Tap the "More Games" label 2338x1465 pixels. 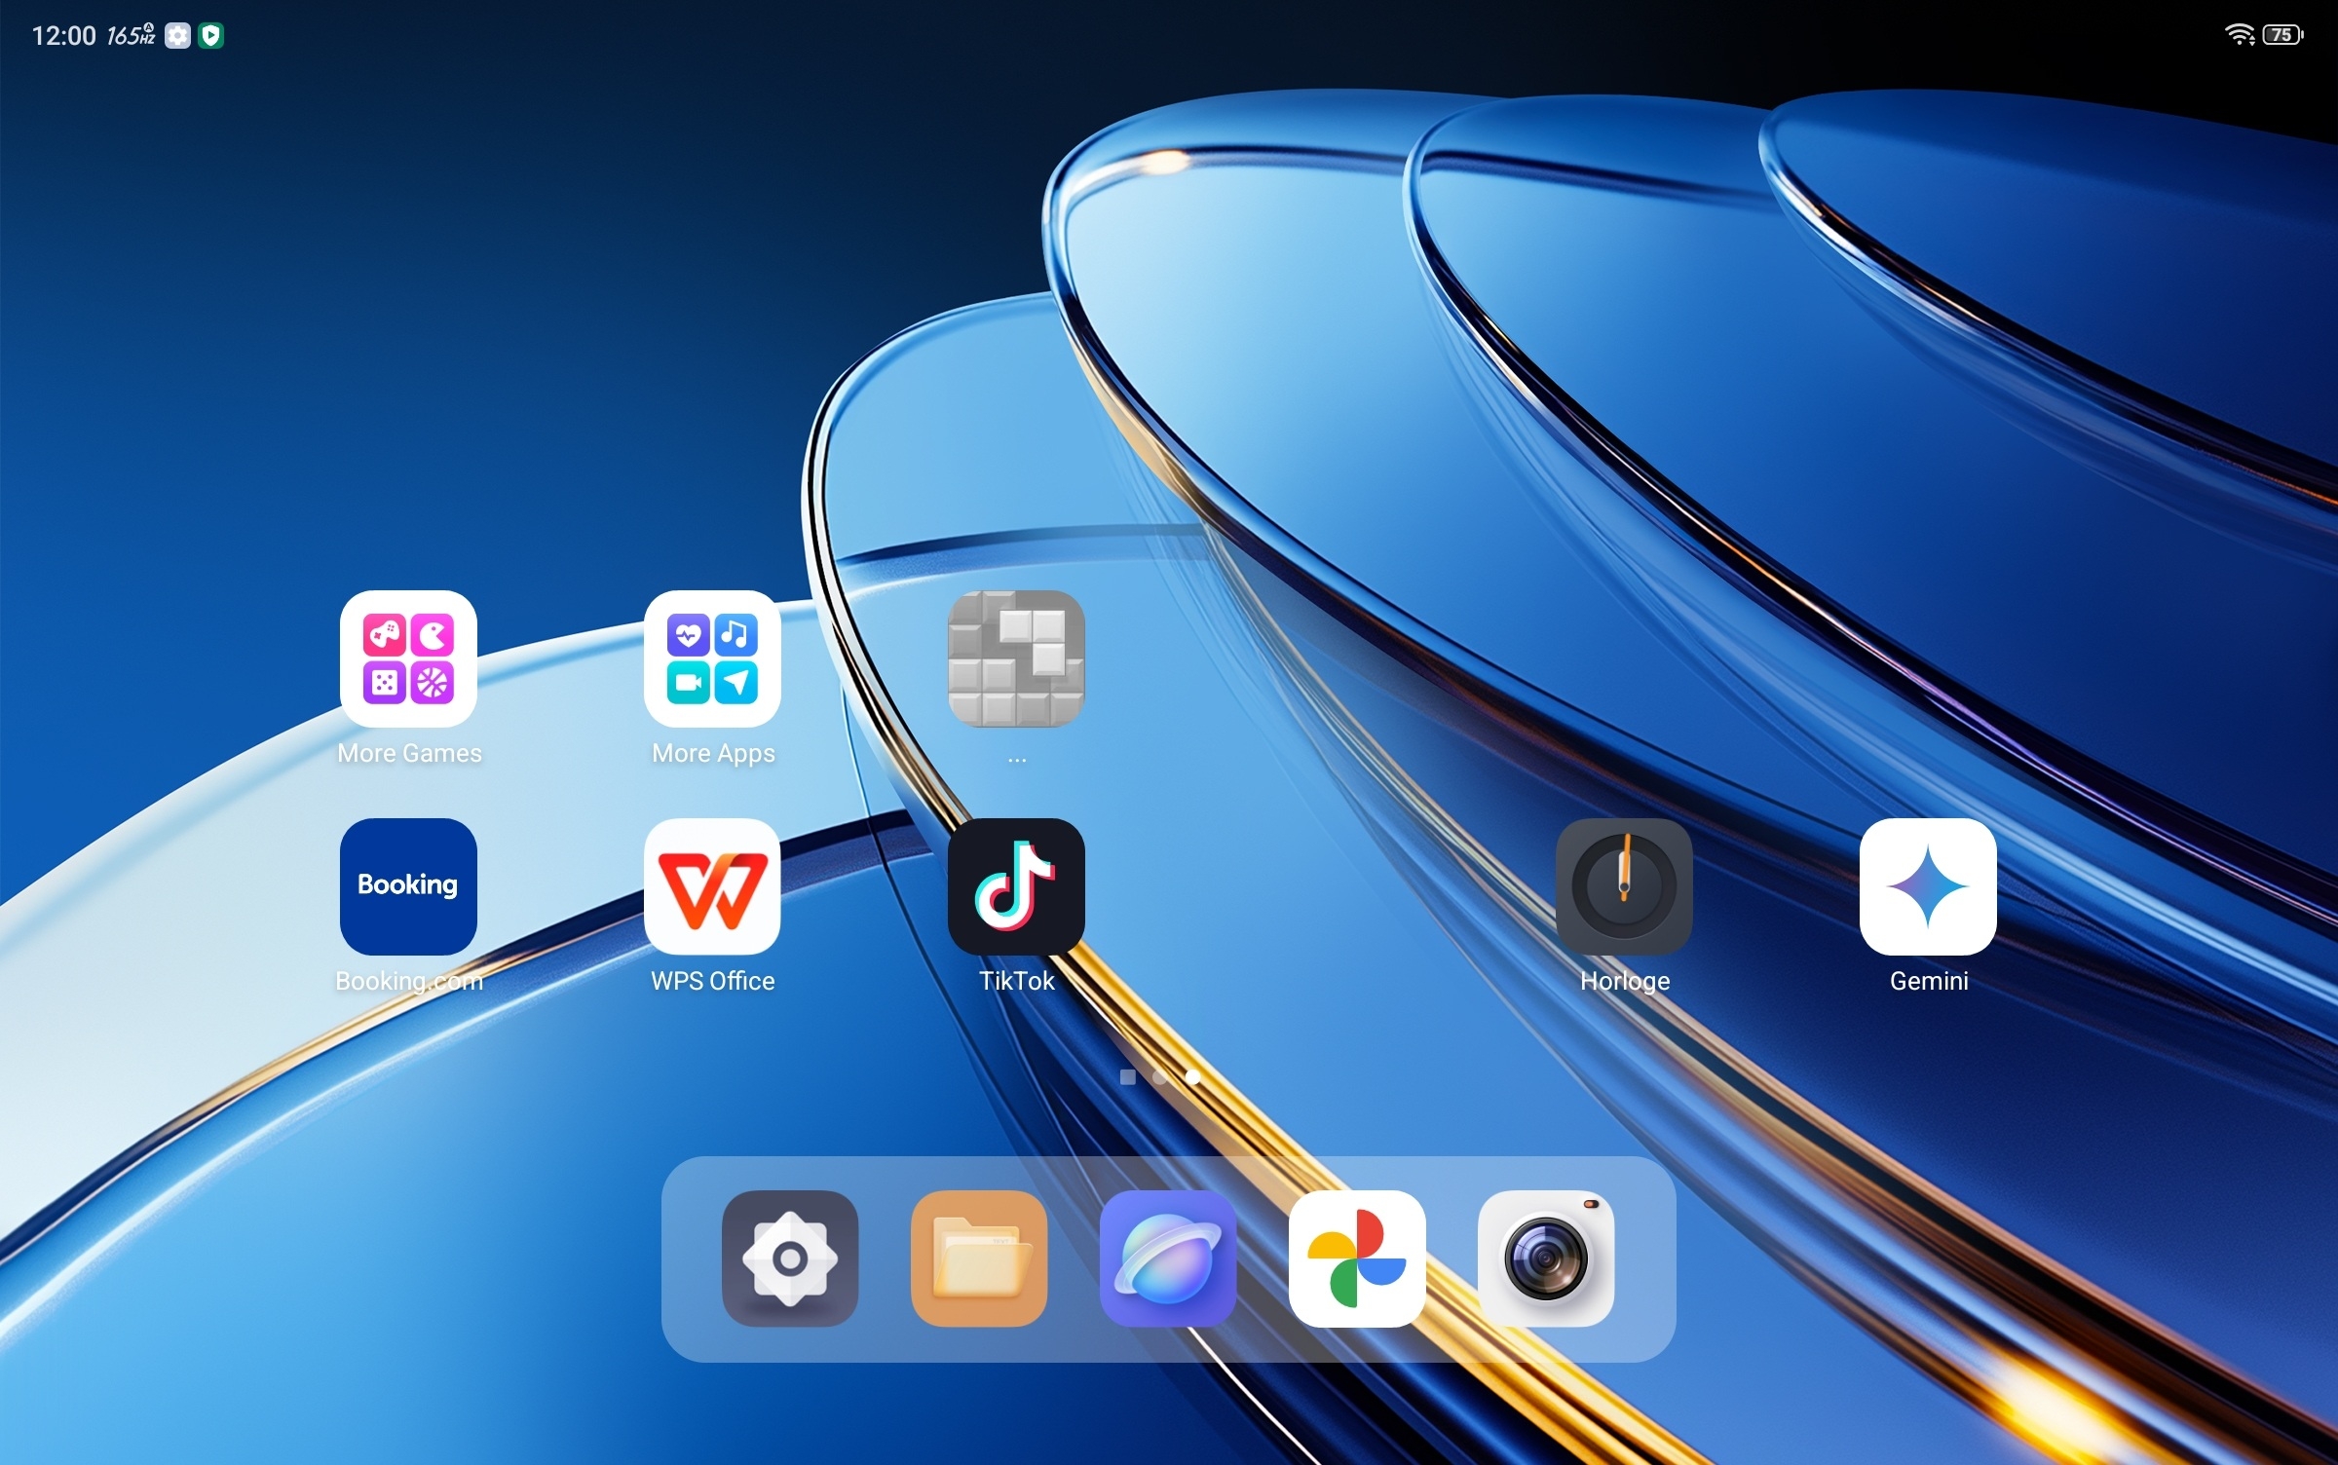pos(409,753)
